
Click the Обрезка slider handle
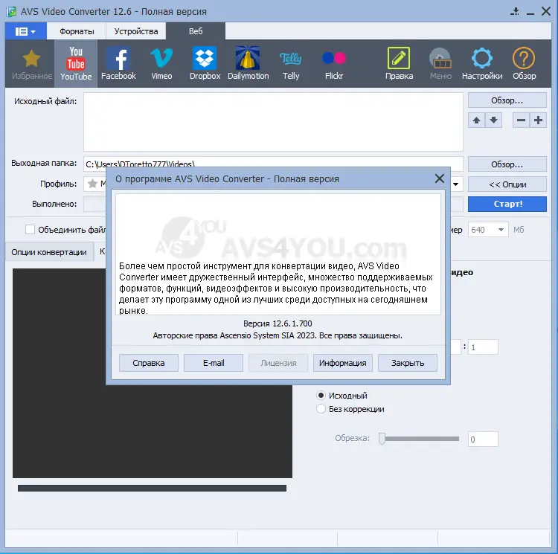coord(382,439)
